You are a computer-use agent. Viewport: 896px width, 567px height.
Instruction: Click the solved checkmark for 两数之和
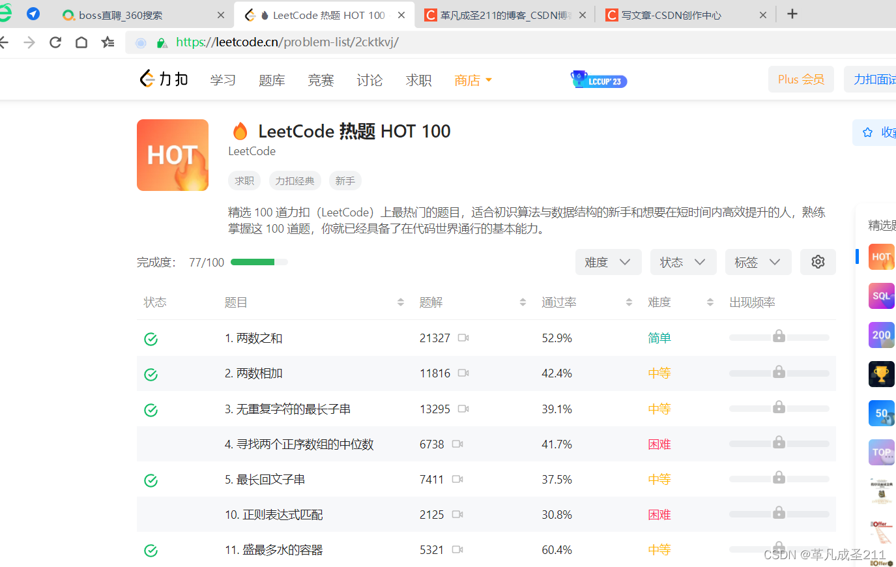(x=151, y=339)
